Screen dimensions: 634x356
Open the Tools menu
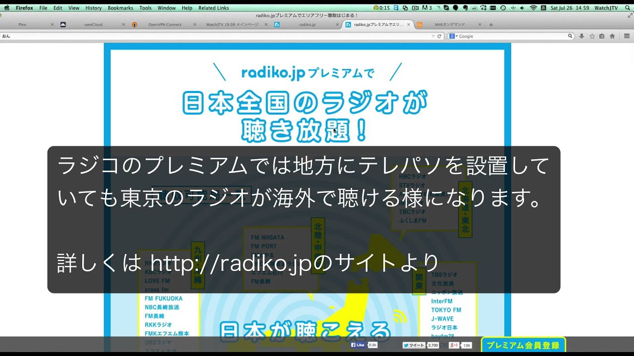click(x=146, y=8)
